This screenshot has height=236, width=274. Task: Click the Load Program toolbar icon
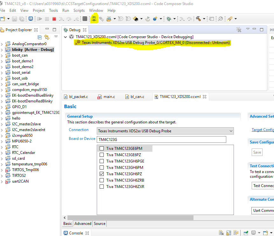(x=109, y=19)
